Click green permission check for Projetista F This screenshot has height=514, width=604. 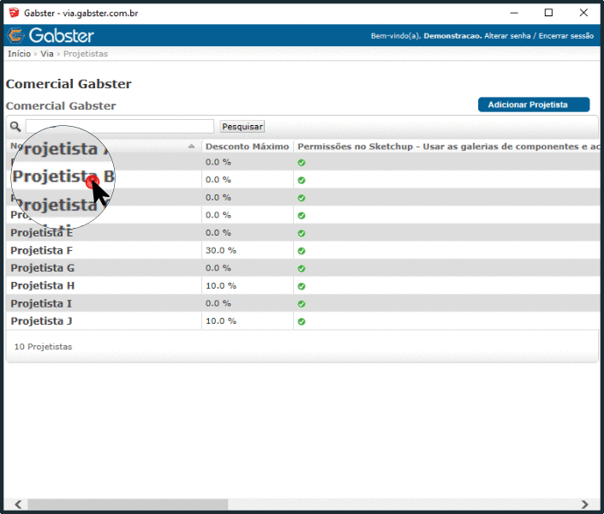tap(302, 251)
